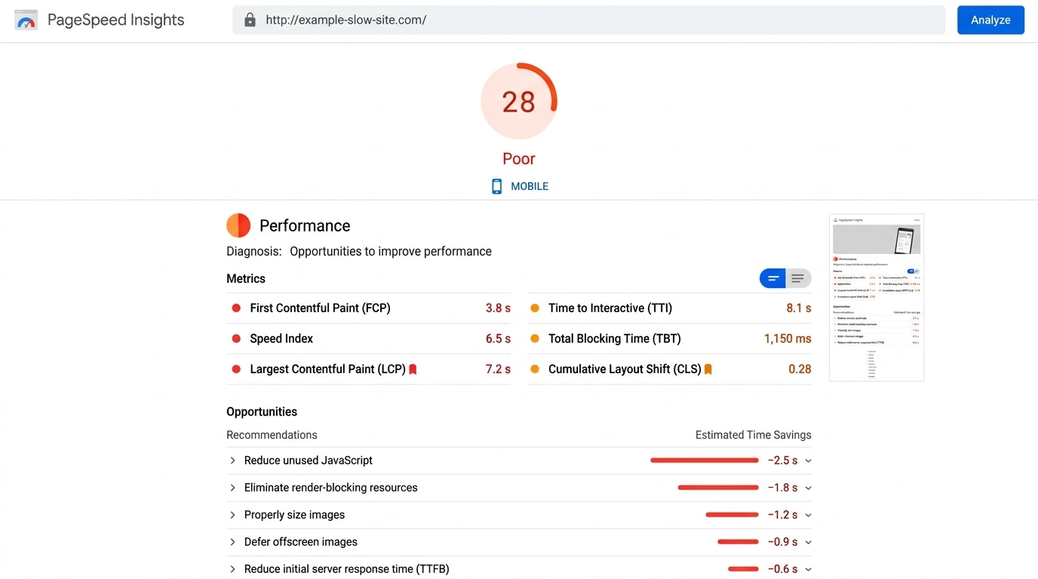Image resolution: width=1038 pixels, height=579 pixels.
Task: Expand Reduce unused JavaScript with left chevron
Action: pos(232,461)
